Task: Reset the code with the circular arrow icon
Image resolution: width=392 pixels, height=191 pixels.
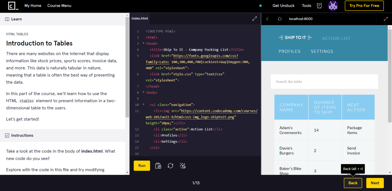Action: tap(170, 166)
